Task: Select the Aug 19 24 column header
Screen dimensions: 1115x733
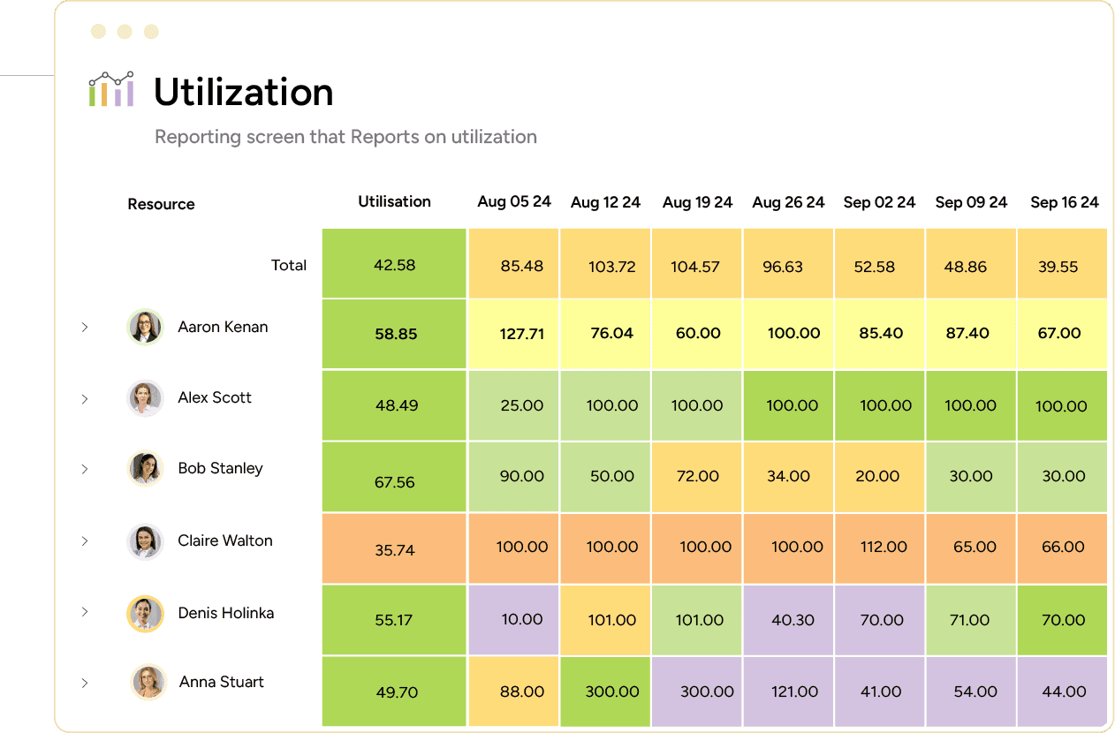Action: pos(697,202)
